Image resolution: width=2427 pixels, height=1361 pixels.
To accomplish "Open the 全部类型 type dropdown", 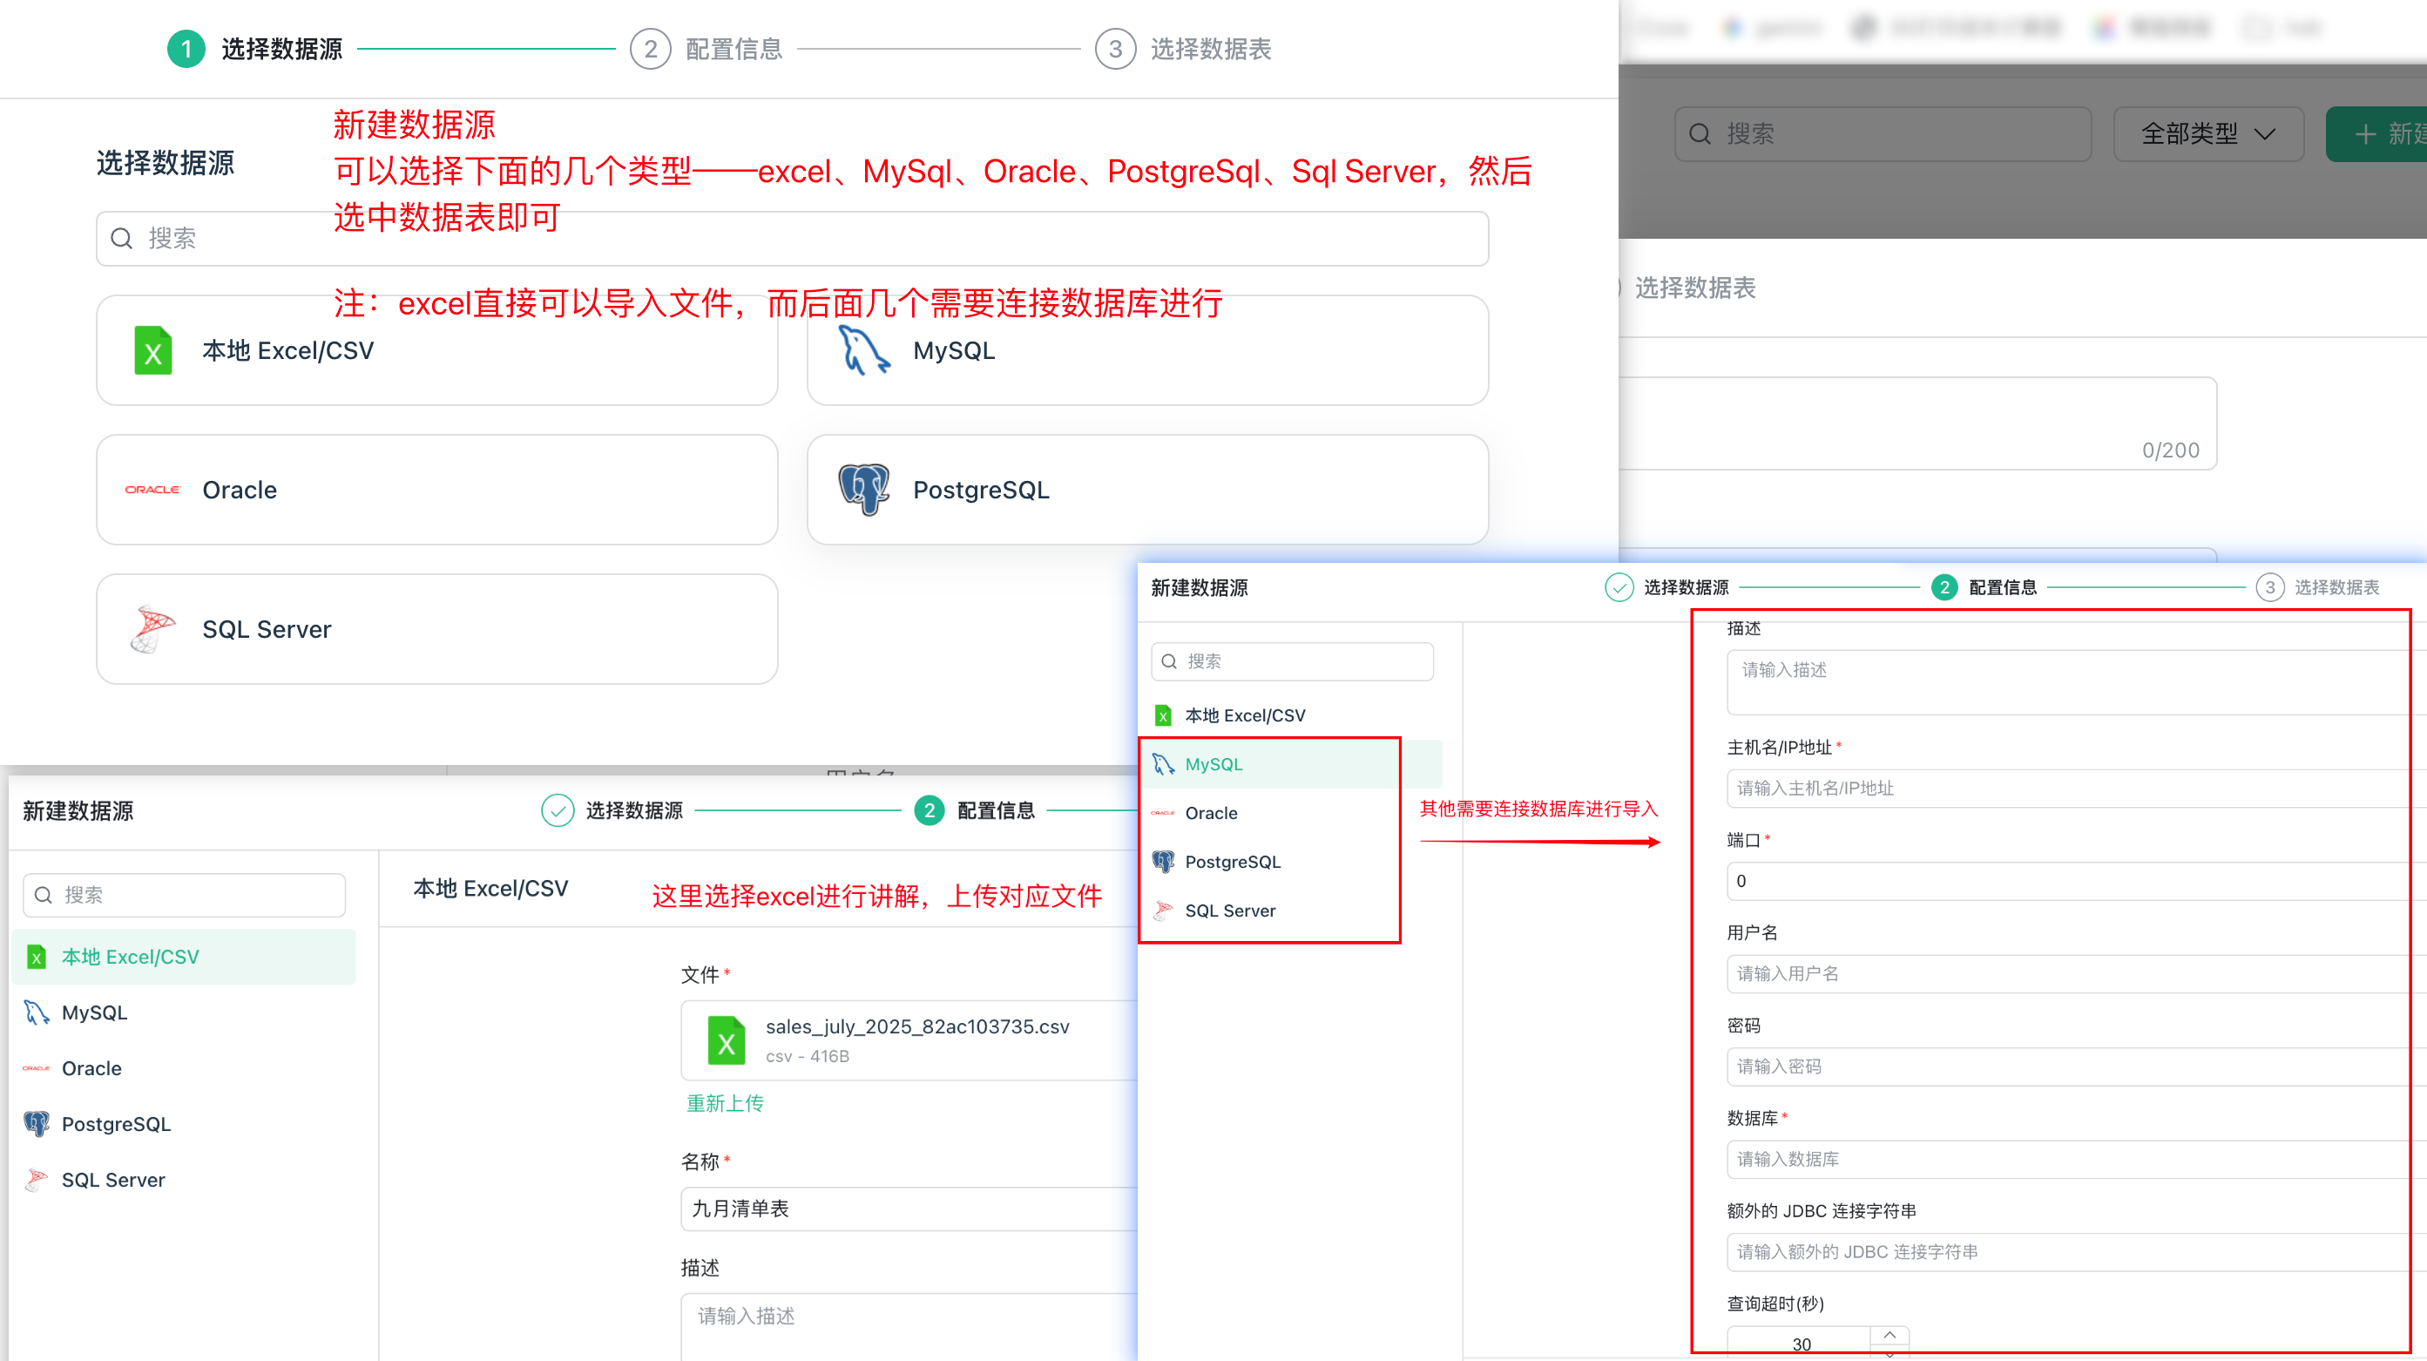I will (x=2208, y=134).
